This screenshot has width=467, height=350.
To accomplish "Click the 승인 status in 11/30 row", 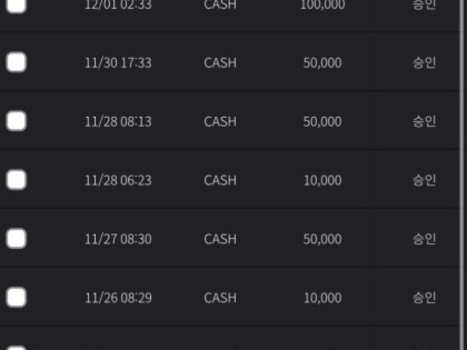I will [424, 63].
